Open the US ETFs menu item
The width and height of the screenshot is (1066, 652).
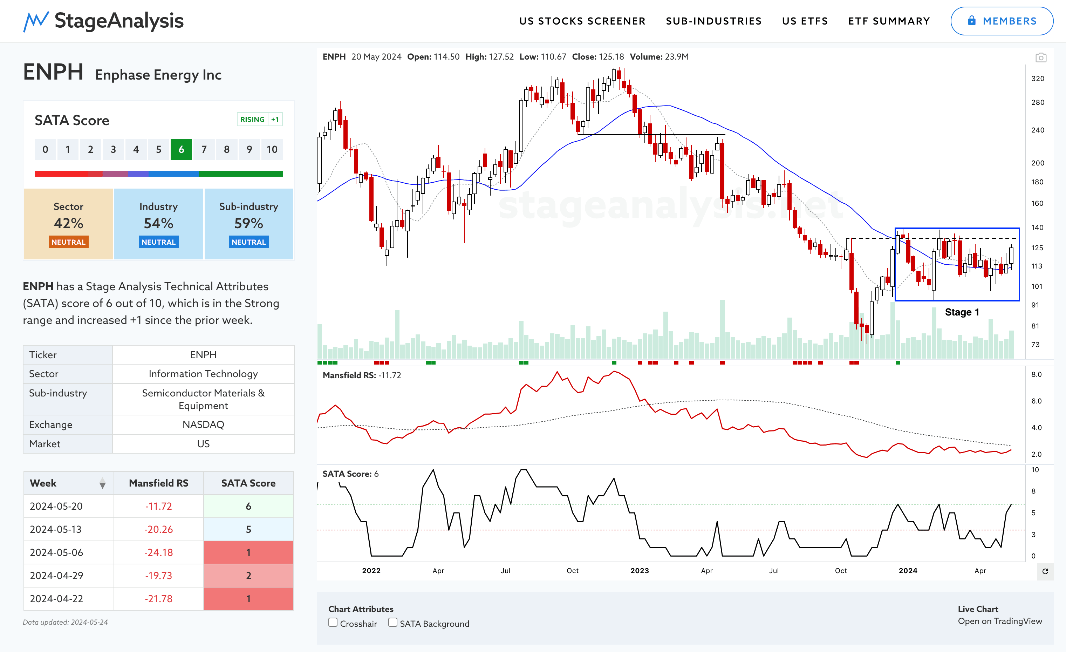805,21
